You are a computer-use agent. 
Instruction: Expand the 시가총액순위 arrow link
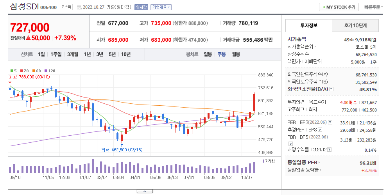tap(315, 46)
